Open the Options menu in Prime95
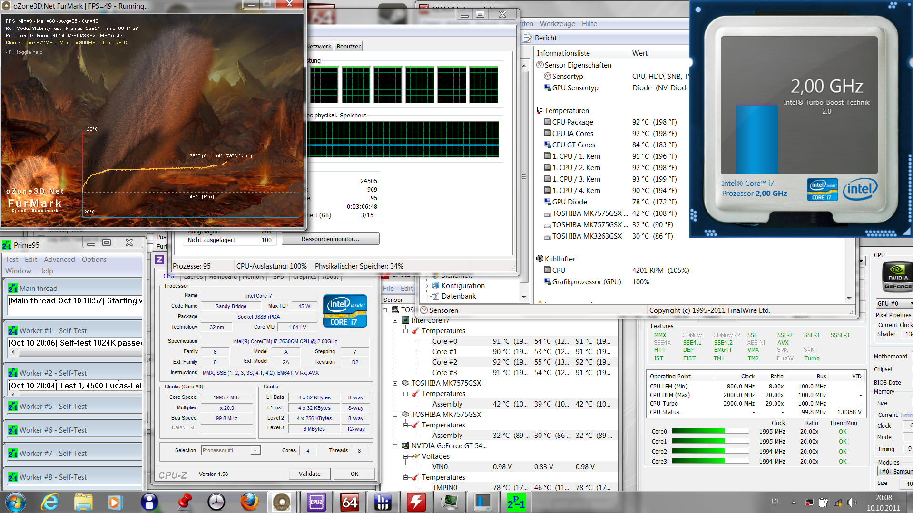The height and width of the screenshot is (513, 913). click(94, 260)
